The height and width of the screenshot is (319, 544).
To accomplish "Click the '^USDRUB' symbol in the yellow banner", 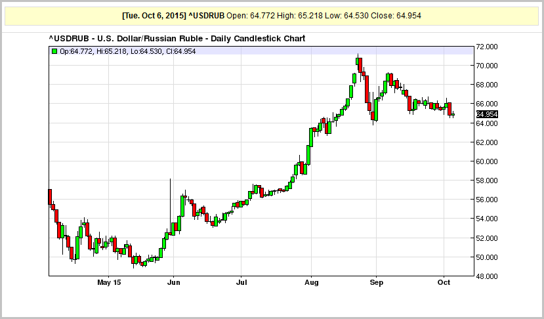I will [207, 16].
